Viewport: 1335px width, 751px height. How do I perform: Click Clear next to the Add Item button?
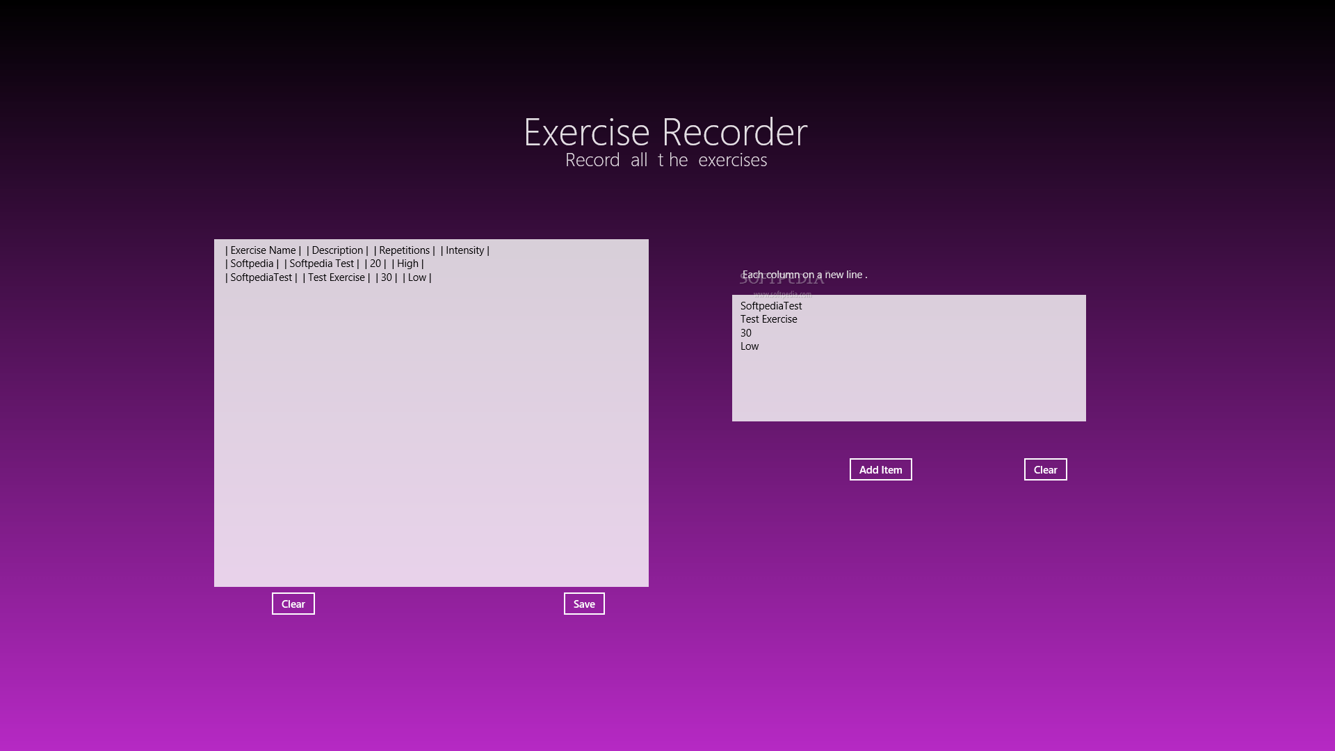click(1045, 469)
